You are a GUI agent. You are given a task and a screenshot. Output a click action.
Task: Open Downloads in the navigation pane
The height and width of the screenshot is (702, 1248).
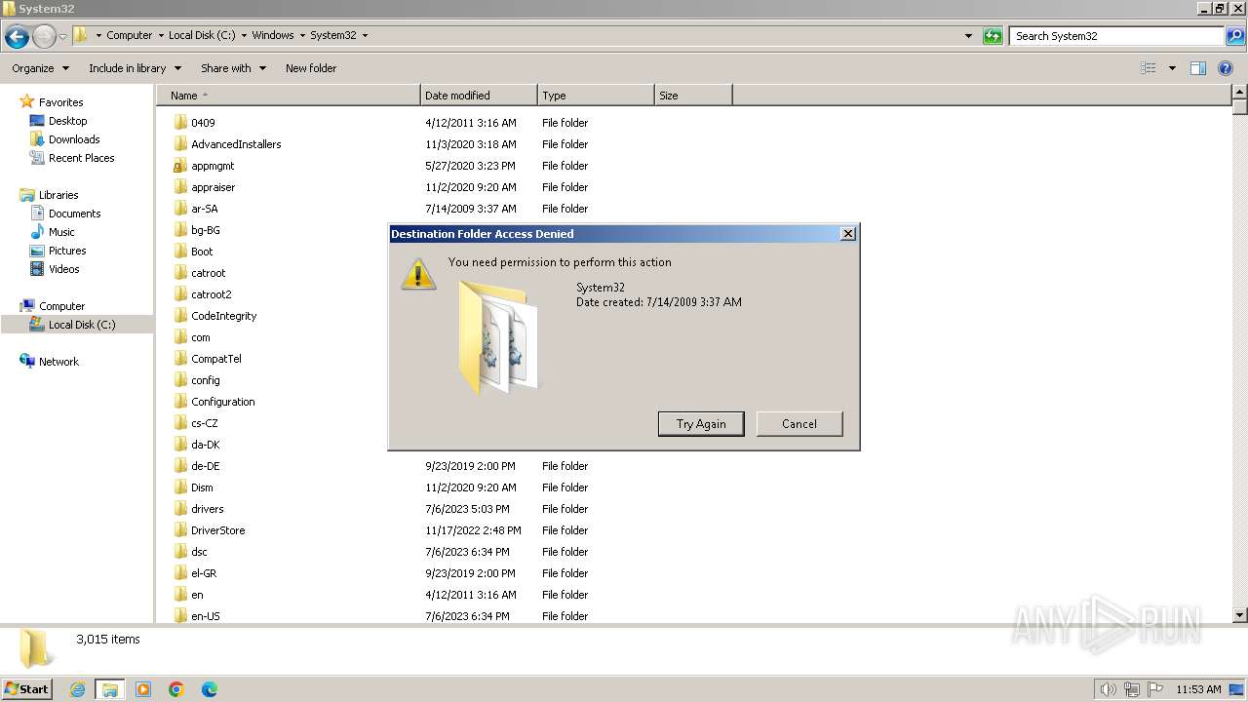coord(74,139)
